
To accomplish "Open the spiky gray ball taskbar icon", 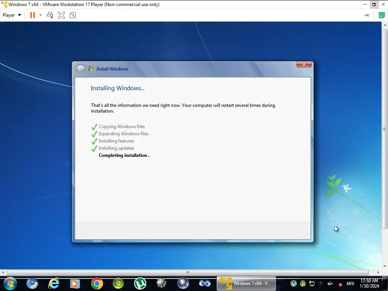I will click(161, 283).
